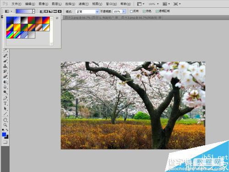This screenshot has width=229, height=172.
Task: Open the 模式 blend mode dropdown
Action: click(87, 11)
